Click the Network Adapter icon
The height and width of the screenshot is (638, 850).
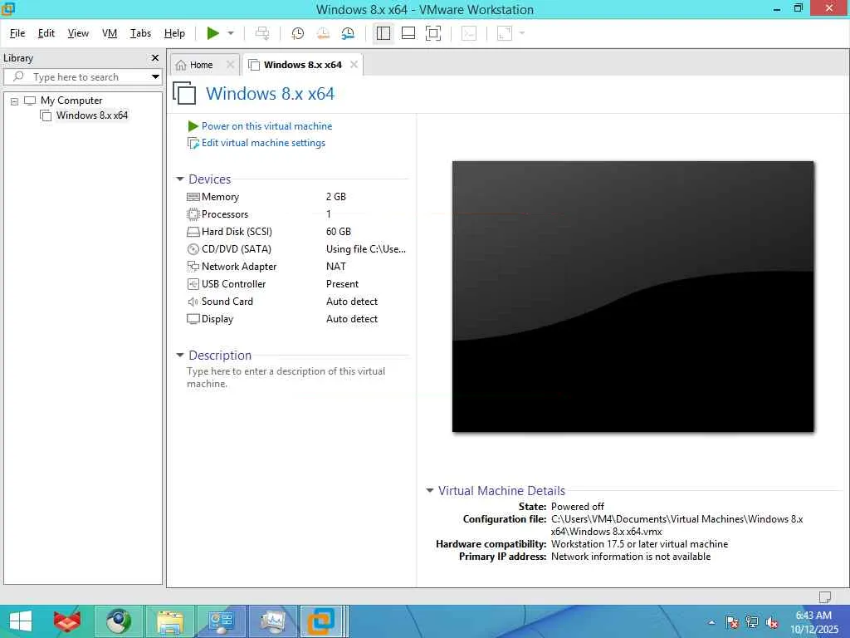(x=193, y=267)
